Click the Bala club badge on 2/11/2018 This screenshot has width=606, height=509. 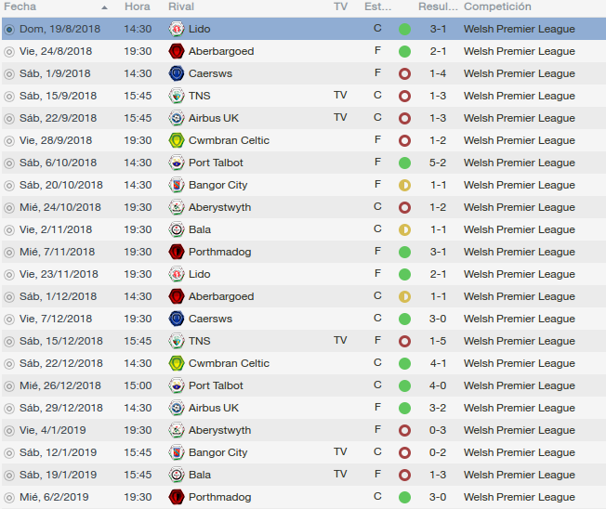(177, 229)
